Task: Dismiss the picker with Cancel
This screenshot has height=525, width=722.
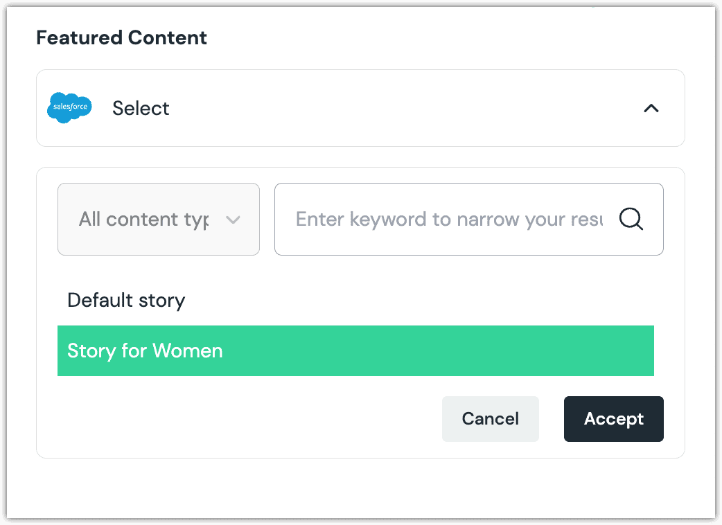Action: click(490, 418)
